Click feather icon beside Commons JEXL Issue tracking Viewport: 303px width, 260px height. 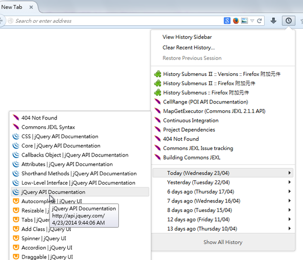(x=157, y=148)
